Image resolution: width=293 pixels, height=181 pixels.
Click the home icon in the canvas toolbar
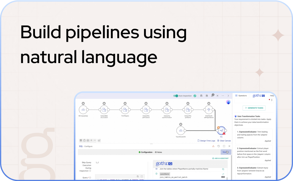click(x=88, y=140)
